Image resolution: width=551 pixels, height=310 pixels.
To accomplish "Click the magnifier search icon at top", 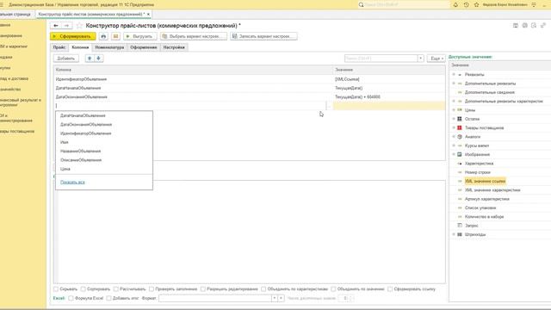I will pos(361,4).
